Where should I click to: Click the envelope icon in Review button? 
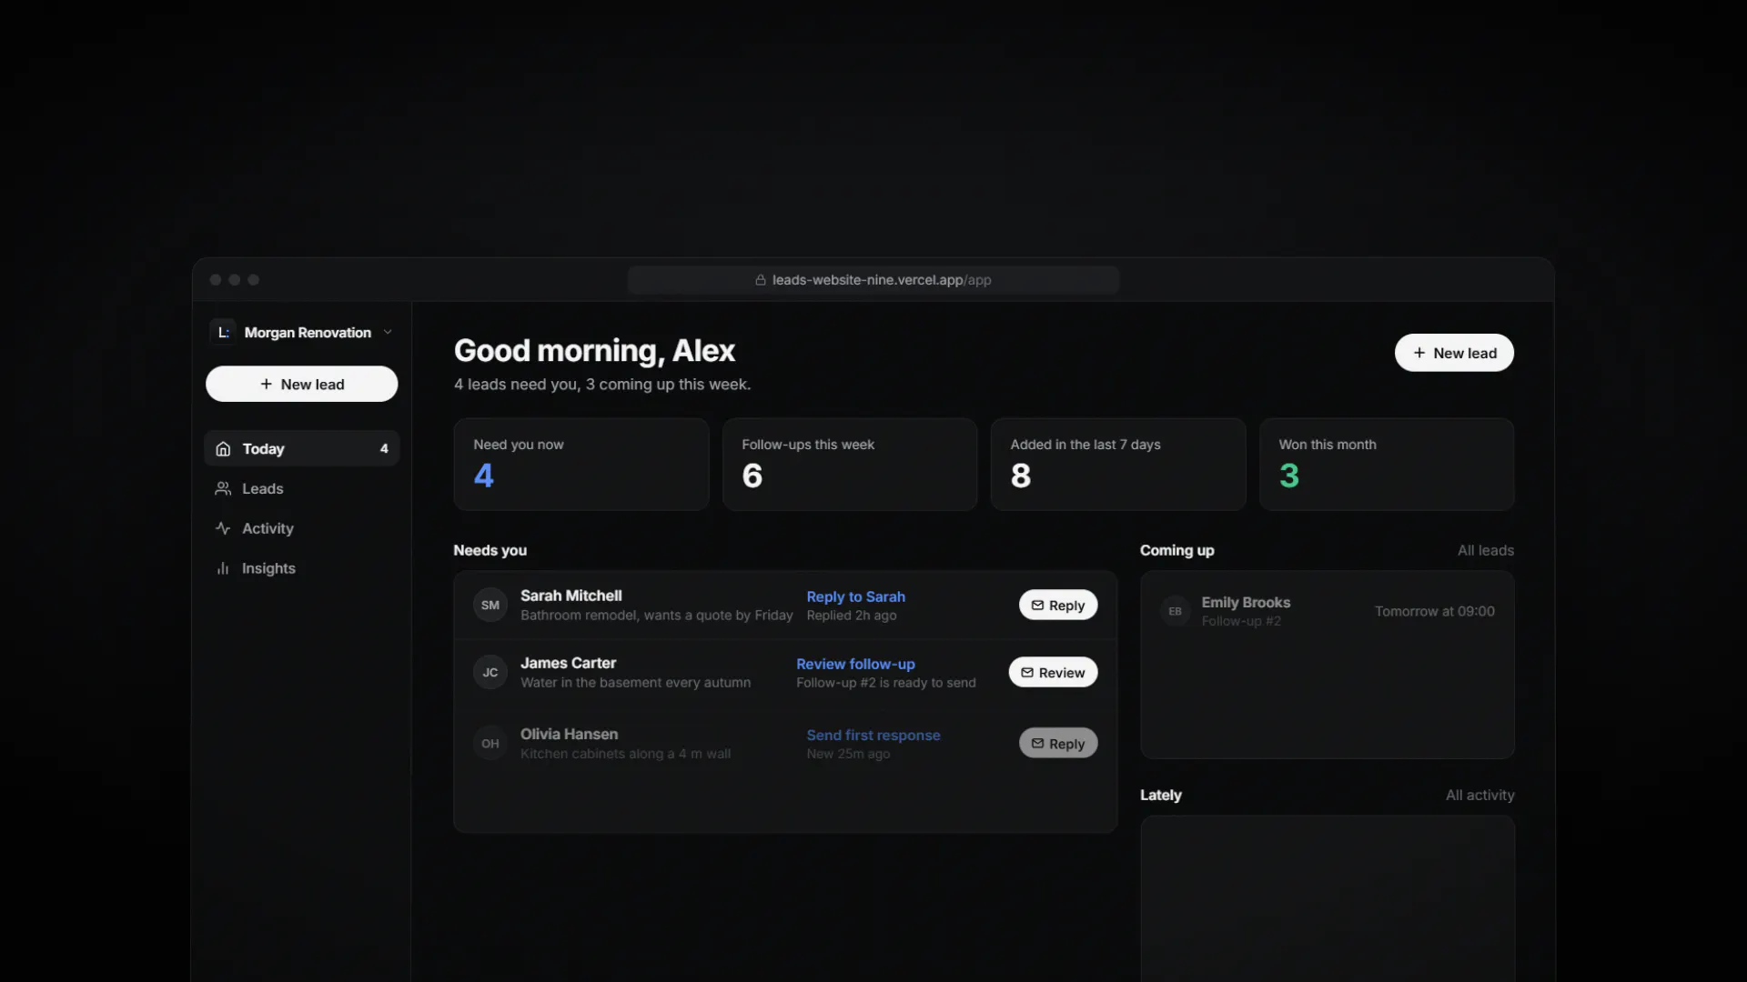tap(1027, 673)
